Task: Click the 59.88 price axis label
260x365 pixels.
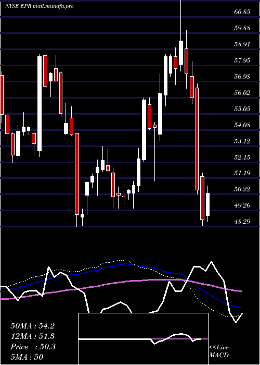Action: click(x=242, y=28)
